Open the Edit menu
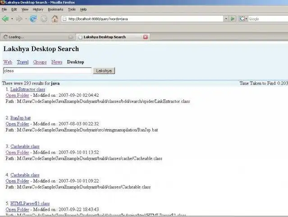The image size is (288, 217). pos(14,9)
